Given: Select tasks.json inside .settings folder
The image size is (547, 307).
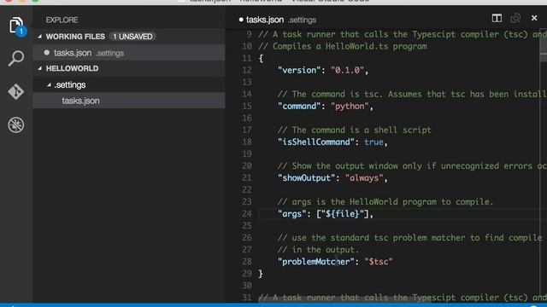Looking at the screenshot, I should [129, 101].
